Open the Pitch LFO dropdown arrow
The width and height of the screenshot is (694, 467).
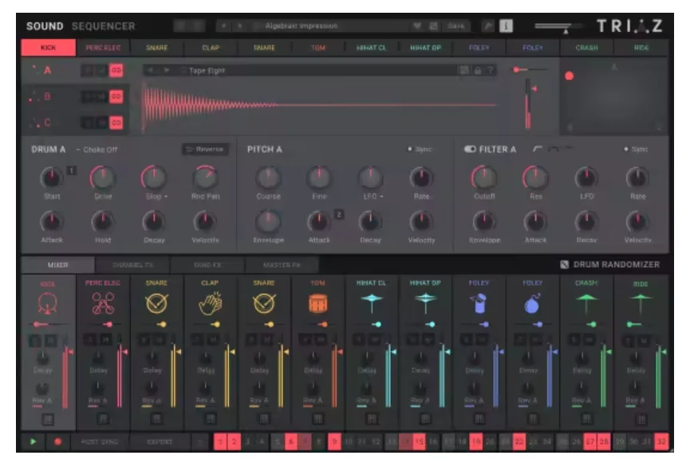(381, 196)
